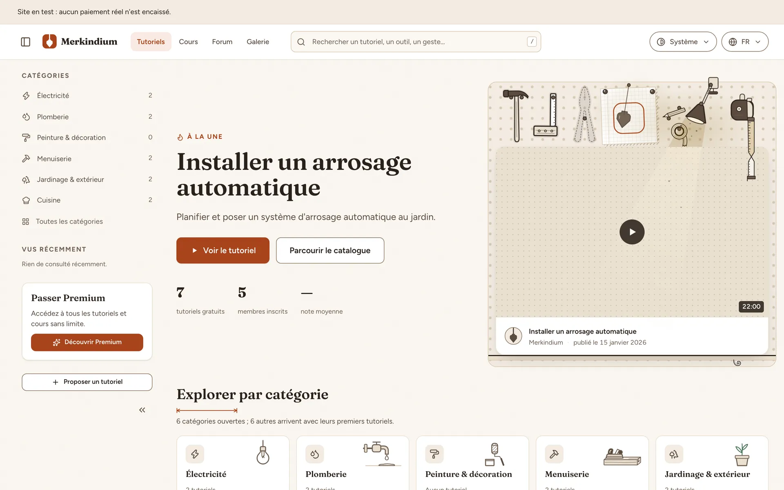
Task: Open the Système theme dropdown
Action: [x=683, y=42]
